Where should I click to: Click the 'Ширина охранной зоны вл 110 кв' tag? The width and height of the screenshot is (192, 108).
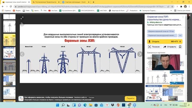tap(161, 31)
